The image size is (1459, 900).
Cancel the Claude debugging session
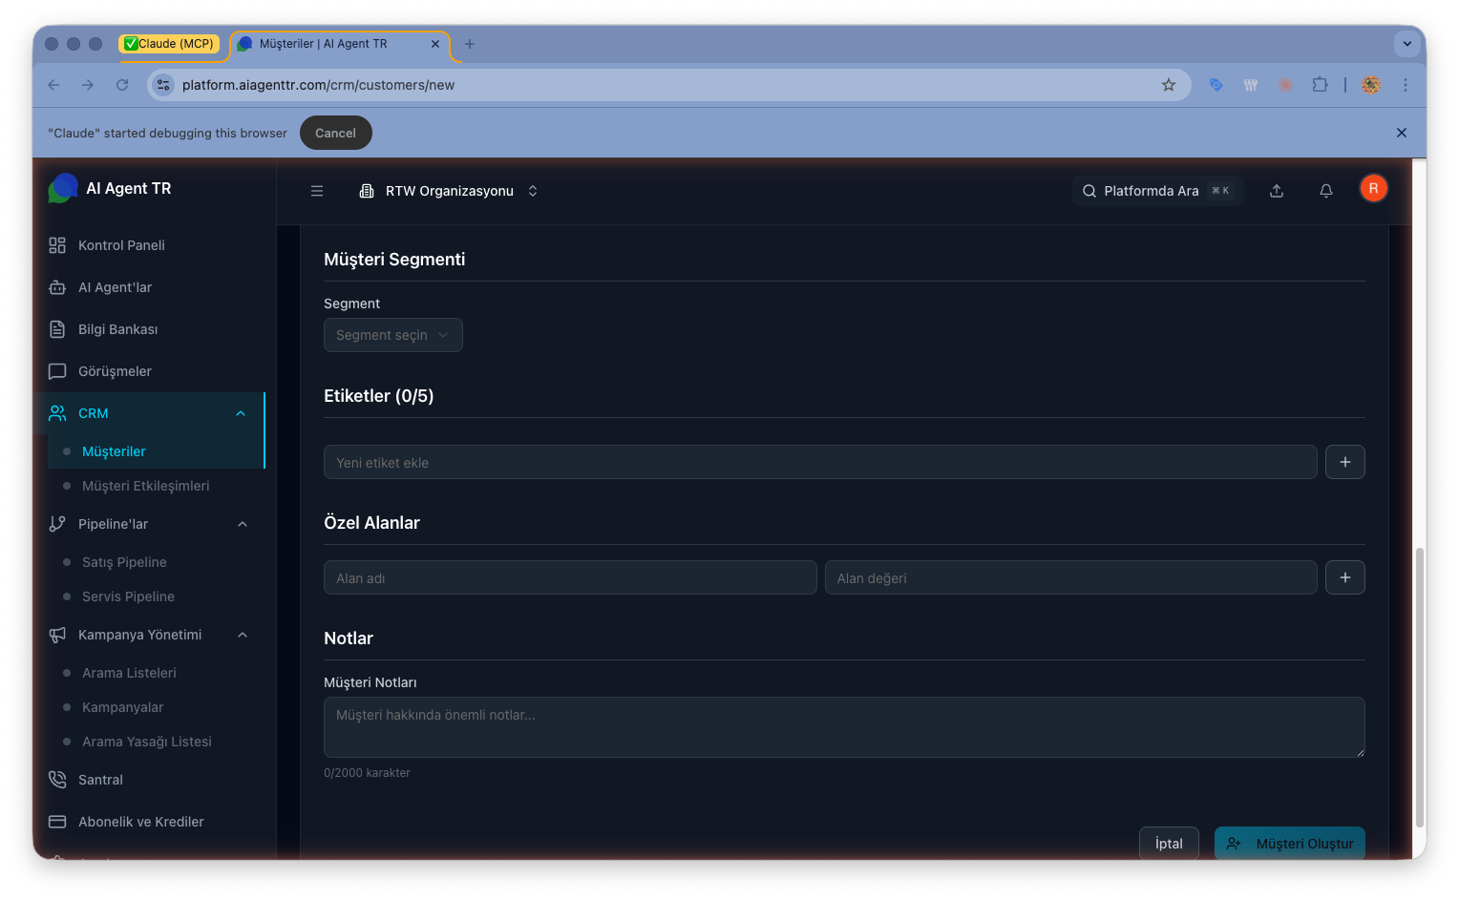point(336,133)
